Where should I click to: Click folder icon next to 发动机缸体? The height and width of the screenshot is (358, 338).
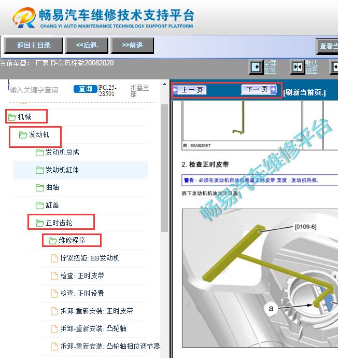(40, 170)
